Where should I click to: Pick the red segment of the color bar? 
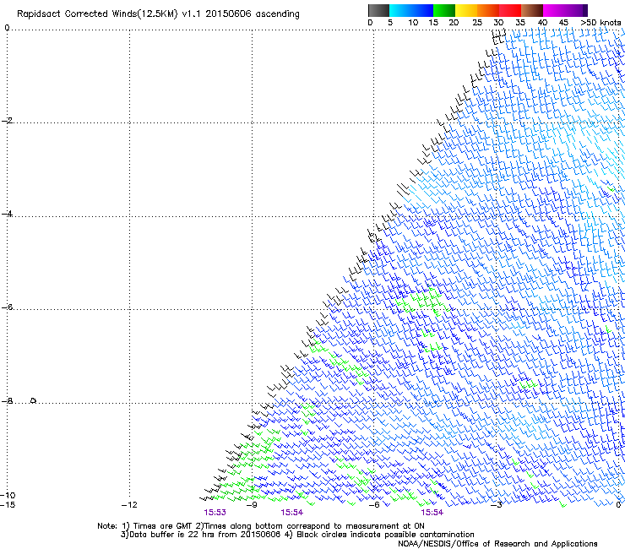click(510, 10)
